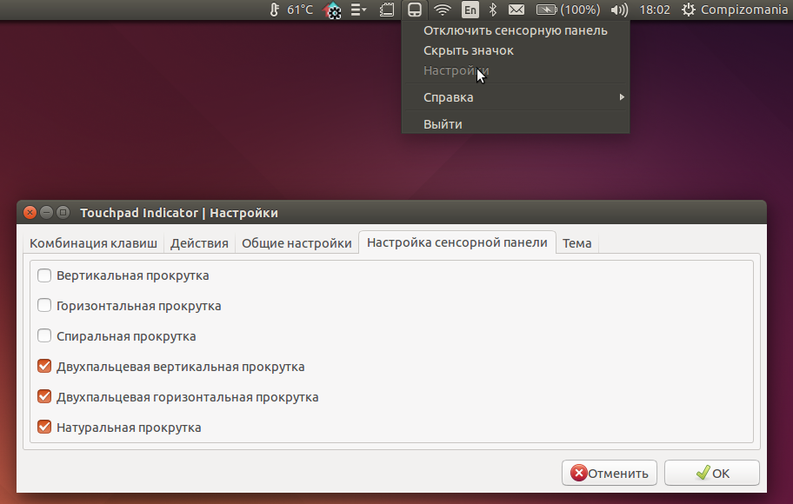Open the Compizomania session gear menu
Image resolution: width=793 pixels, height=504 pixels.
689,10
